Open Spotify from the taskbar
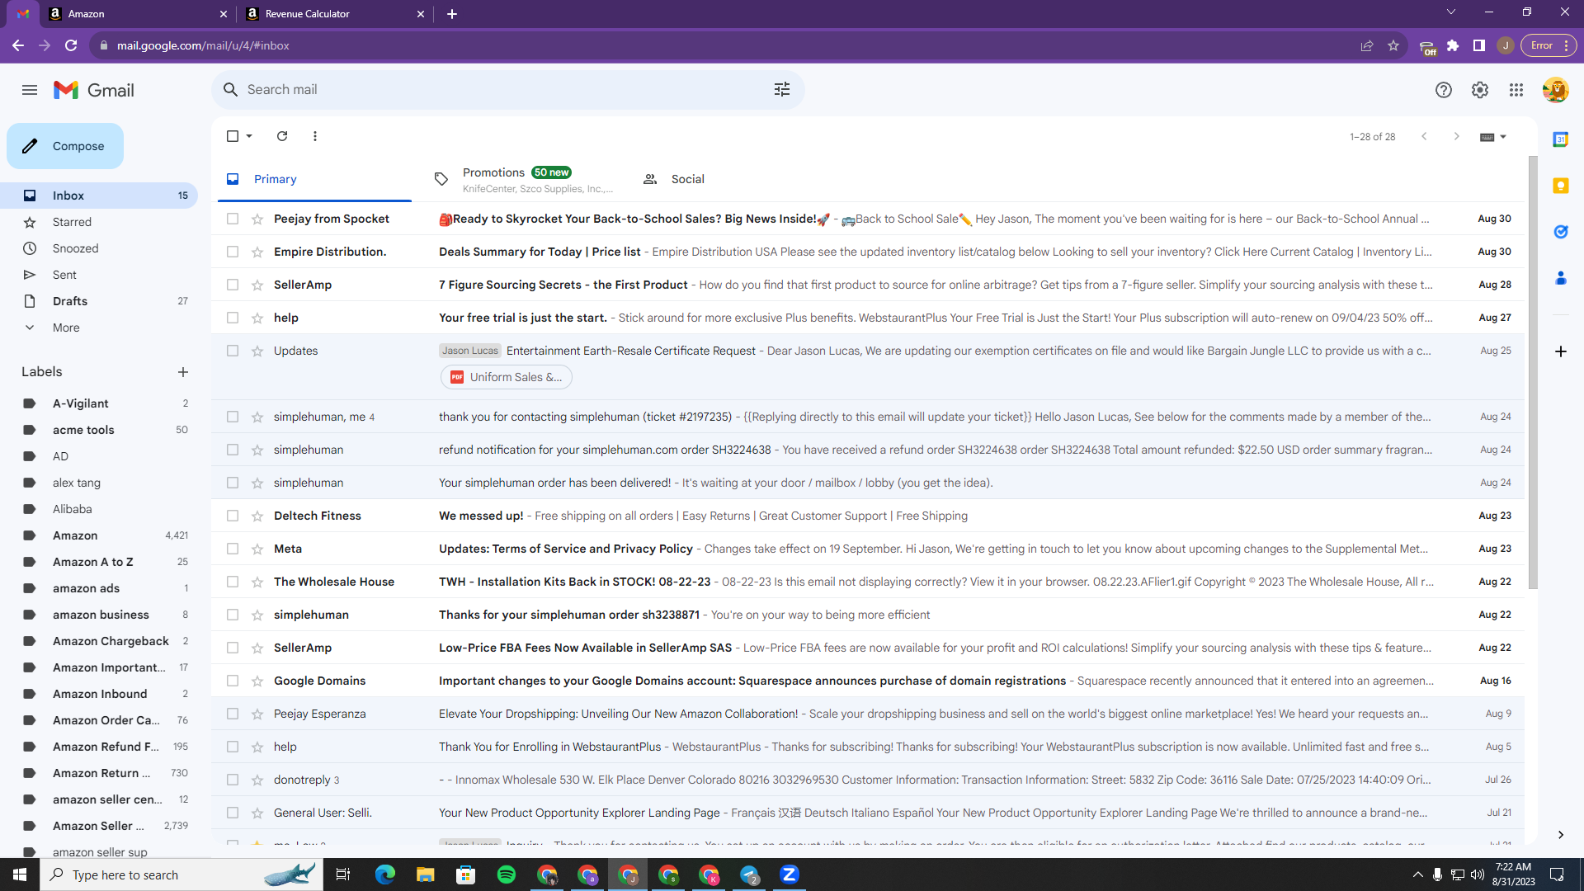Image resolution: width=1584 pixels, height=891 pixels. 507,874
